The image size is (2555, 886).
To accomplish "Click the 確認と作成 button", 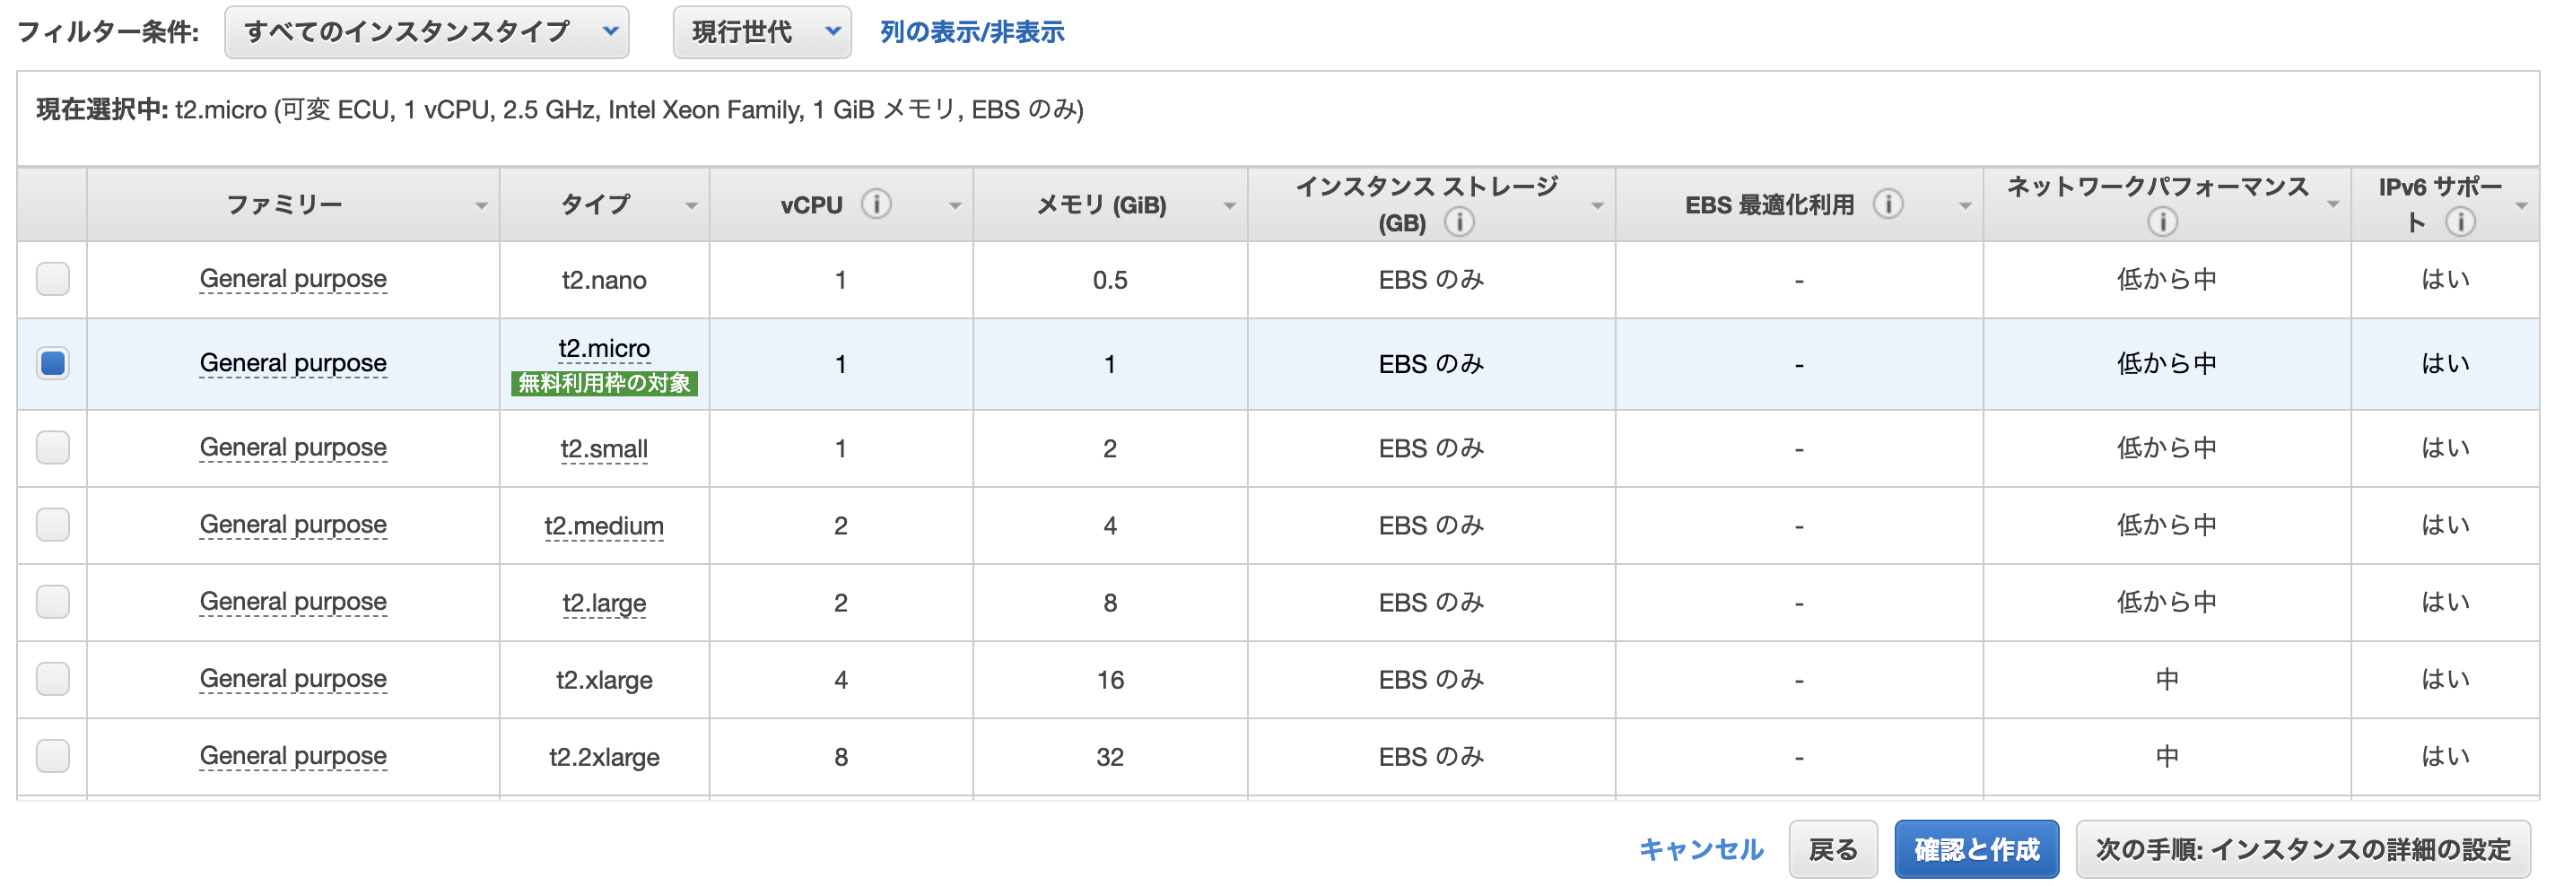I will click(1975, 849).
